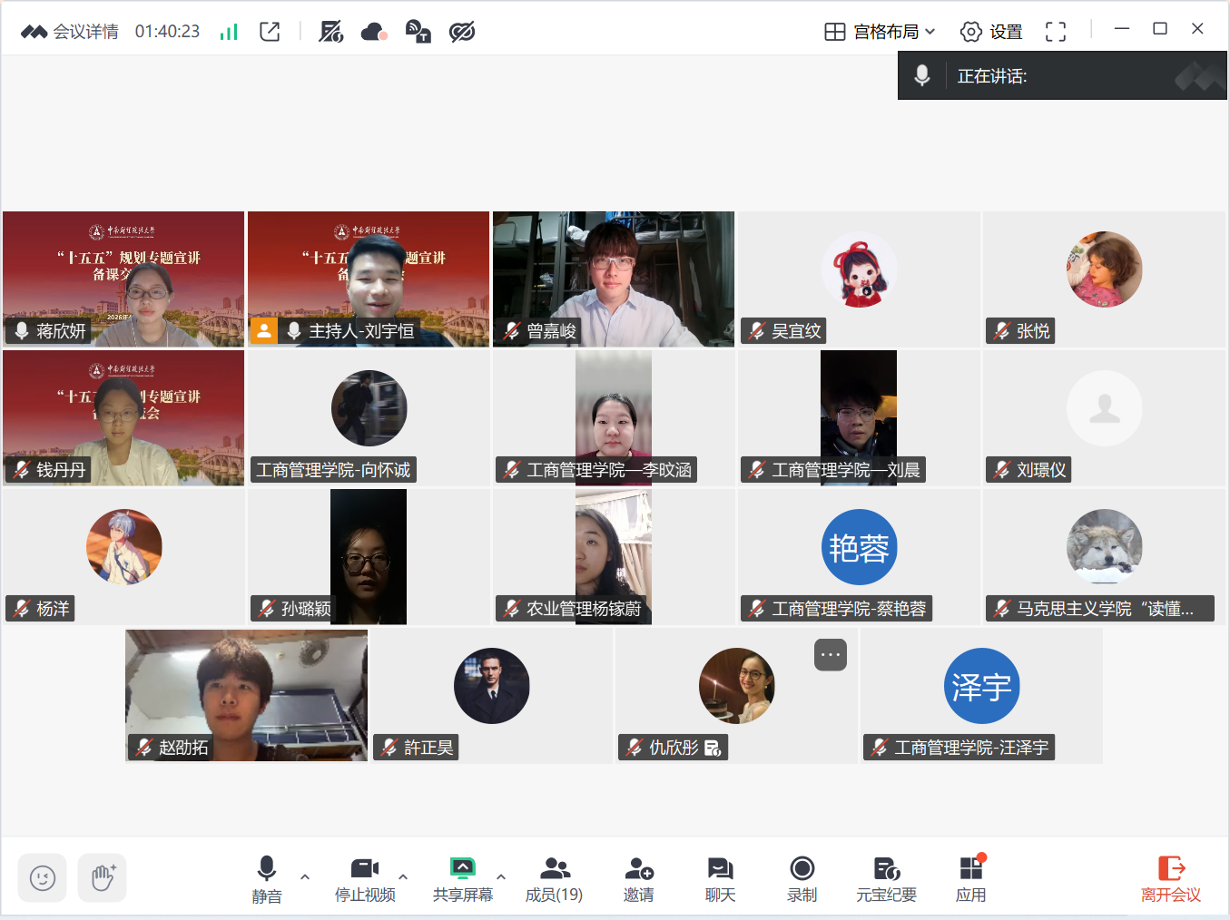
Task: Open the 应用 apps icon
Action: coord(970,878)
